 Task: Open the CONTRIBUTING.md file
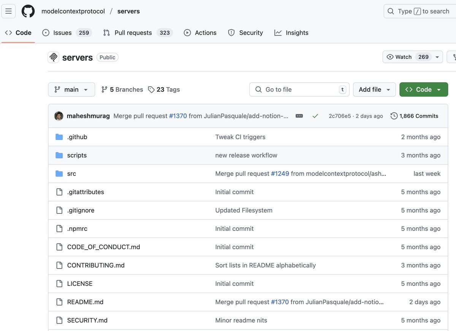(x=96, y=265)
